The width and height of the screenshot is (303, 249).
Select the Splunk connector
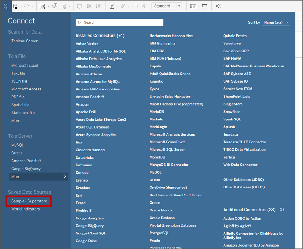229,127
